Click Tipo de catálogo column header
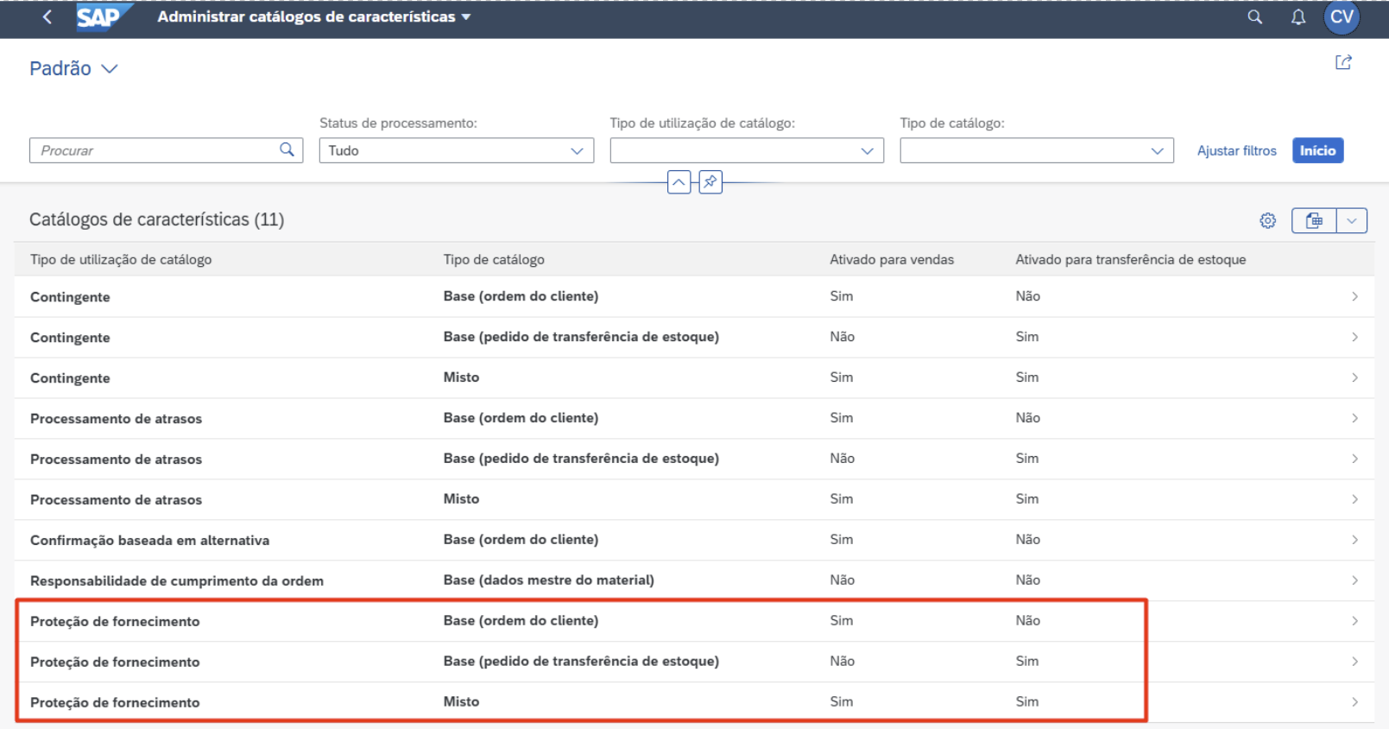The image size is (1389, 729). [494, 259]
